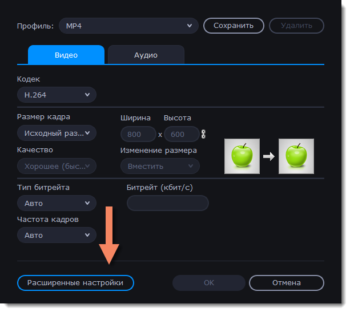Confirm with the OK button

[209, 283]
